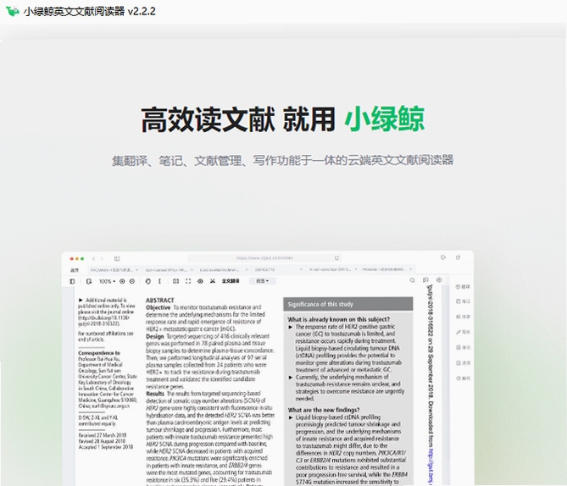Click the green 小绿鲸 headline text

(385, 119)
